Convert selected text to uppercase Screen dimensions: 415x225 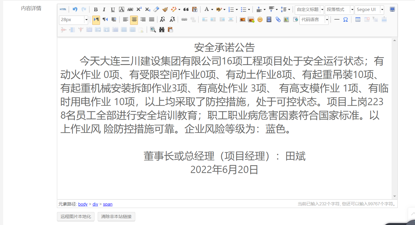[x=163, y=20]
